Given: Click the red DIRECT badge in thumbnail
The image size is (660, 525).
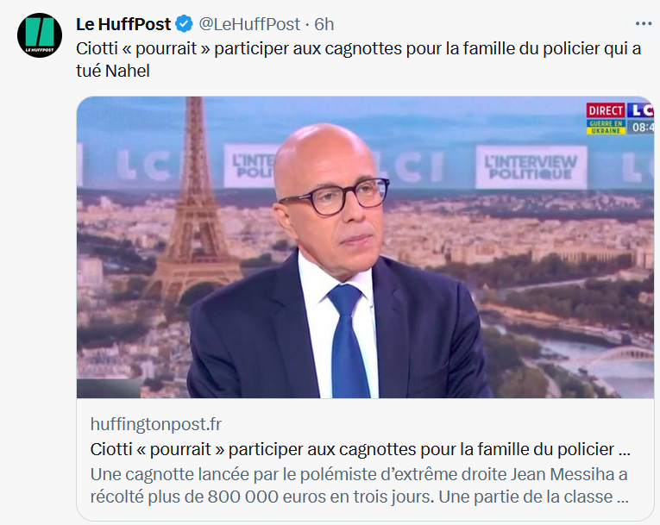Looking at the screenshot, I should tap(606, 110).
